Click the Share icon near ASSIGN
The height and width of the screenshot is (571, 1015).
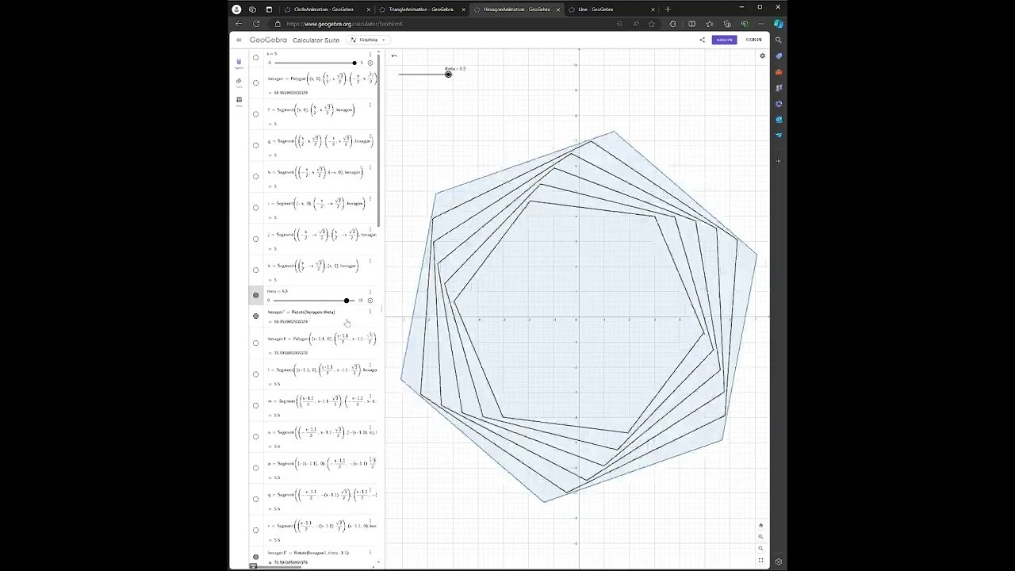[x=702, y=40]
